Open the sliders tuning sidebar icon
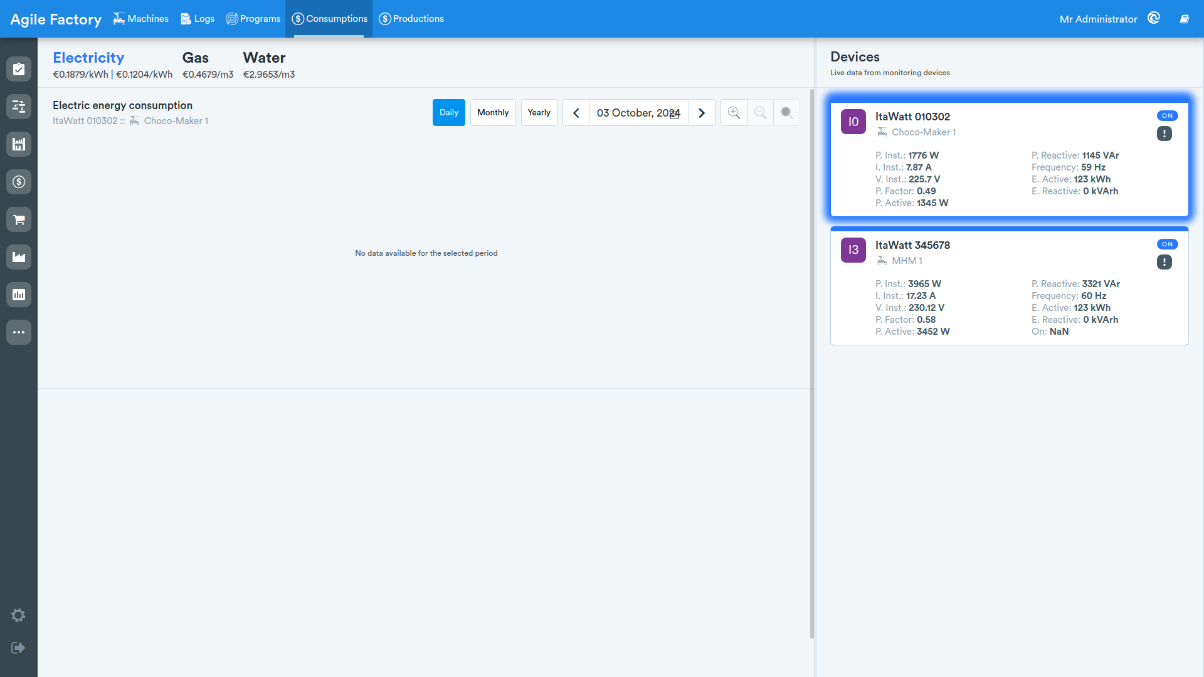 tap(19, 107)
